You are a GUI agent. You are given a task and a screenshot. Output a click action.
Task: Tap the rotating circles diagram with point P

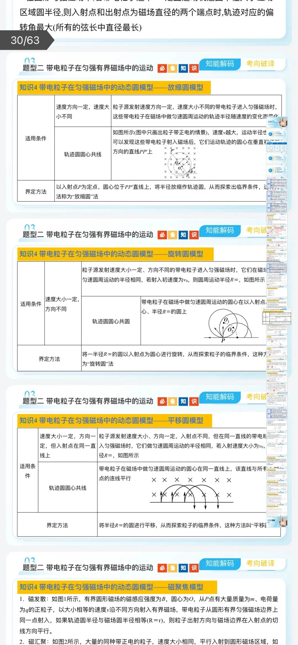[x=231, y=326]
